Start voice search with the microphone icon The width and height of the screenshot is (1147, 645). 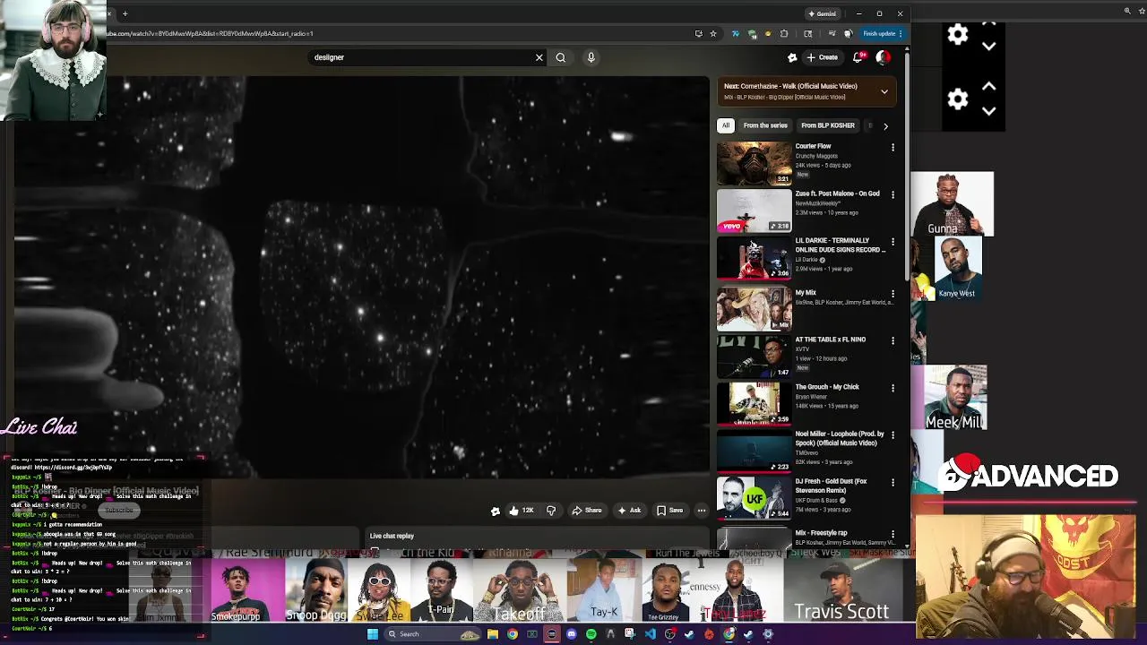[x=591, y=57]
